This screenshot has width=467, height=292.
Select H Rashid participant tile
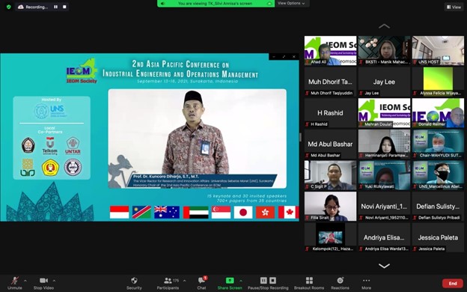pyautogui.click(x=330, y=112)
